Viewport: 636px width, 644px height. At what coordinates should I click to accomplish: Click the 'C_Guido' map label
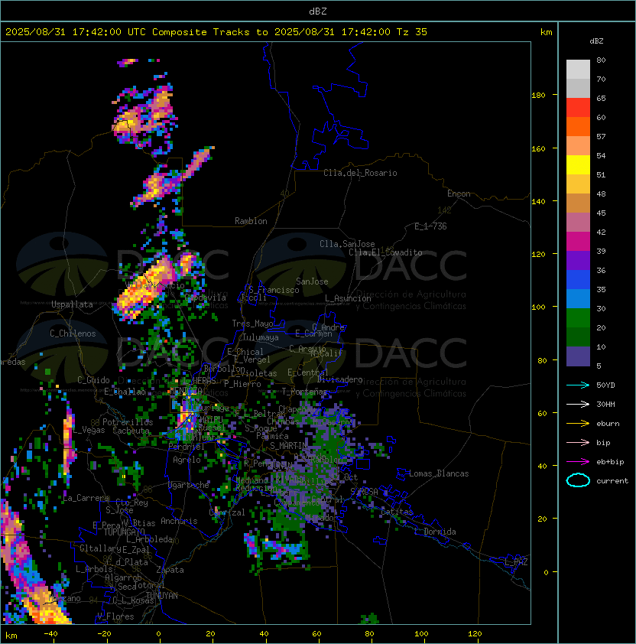(x=93, y=380)
